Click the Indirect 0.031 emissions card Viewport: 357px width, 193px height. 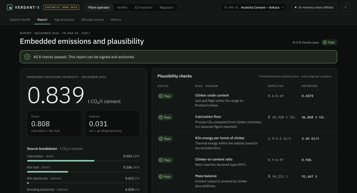coord(112,123)
